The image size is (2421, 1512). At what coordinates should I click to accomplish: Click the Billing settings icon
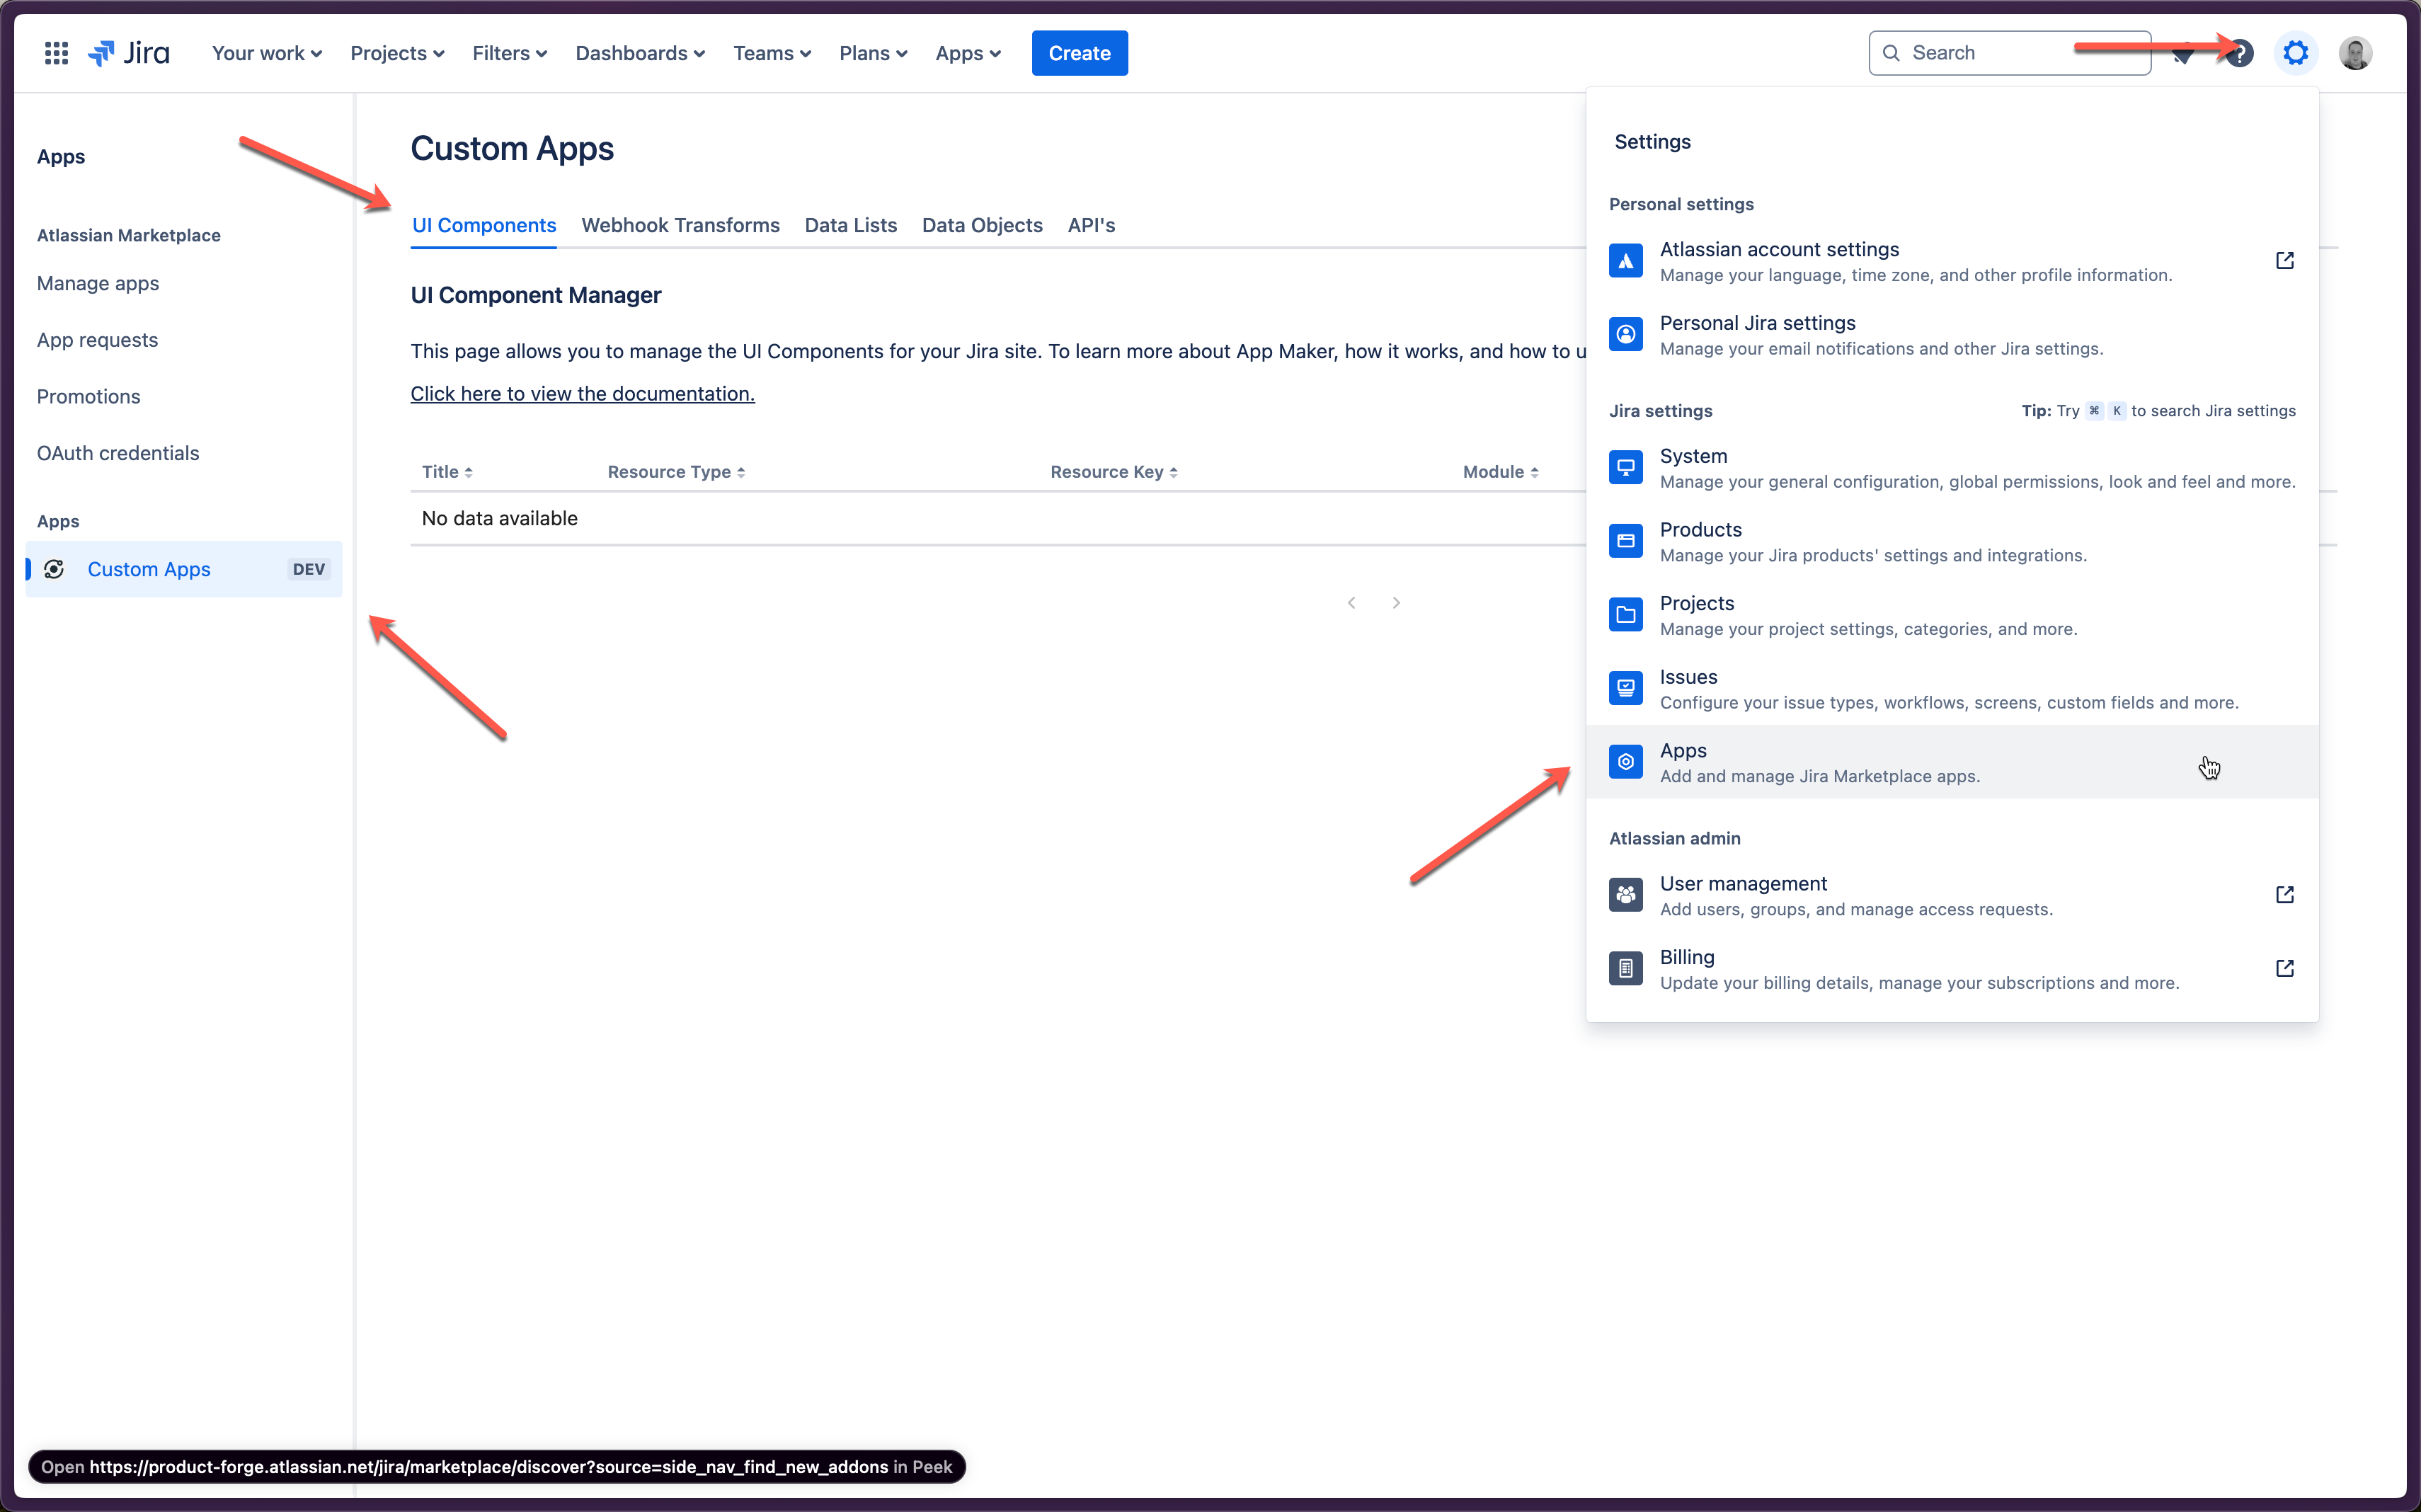click(x=1627, y=967)
